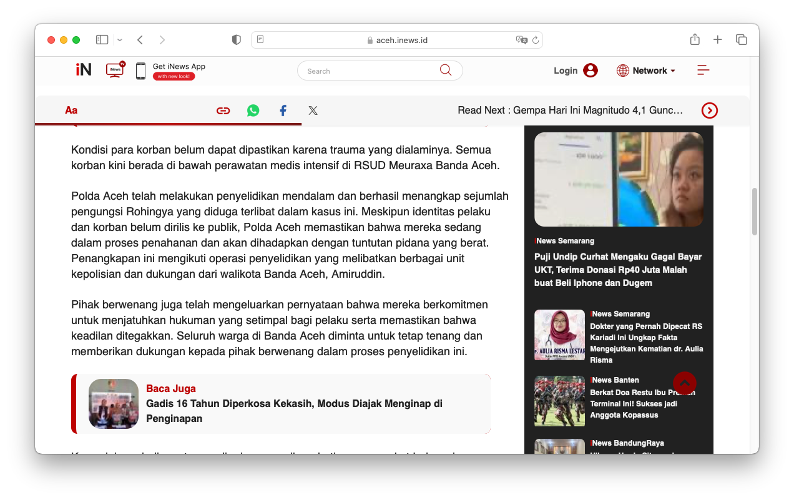The width and height of the screenshot is (794, 500).
Task: Click the mobile phone app icon
Action: pyautogui.click(x=140, y=71)
